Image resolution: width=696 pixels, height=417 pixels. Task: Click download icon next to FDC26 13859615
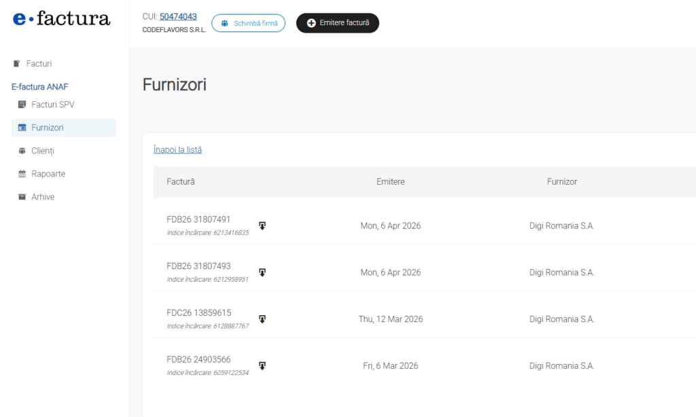click(262, 319)
